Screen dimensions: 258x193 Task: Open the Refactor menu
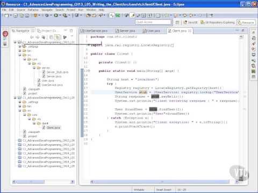tap(33, 10)
